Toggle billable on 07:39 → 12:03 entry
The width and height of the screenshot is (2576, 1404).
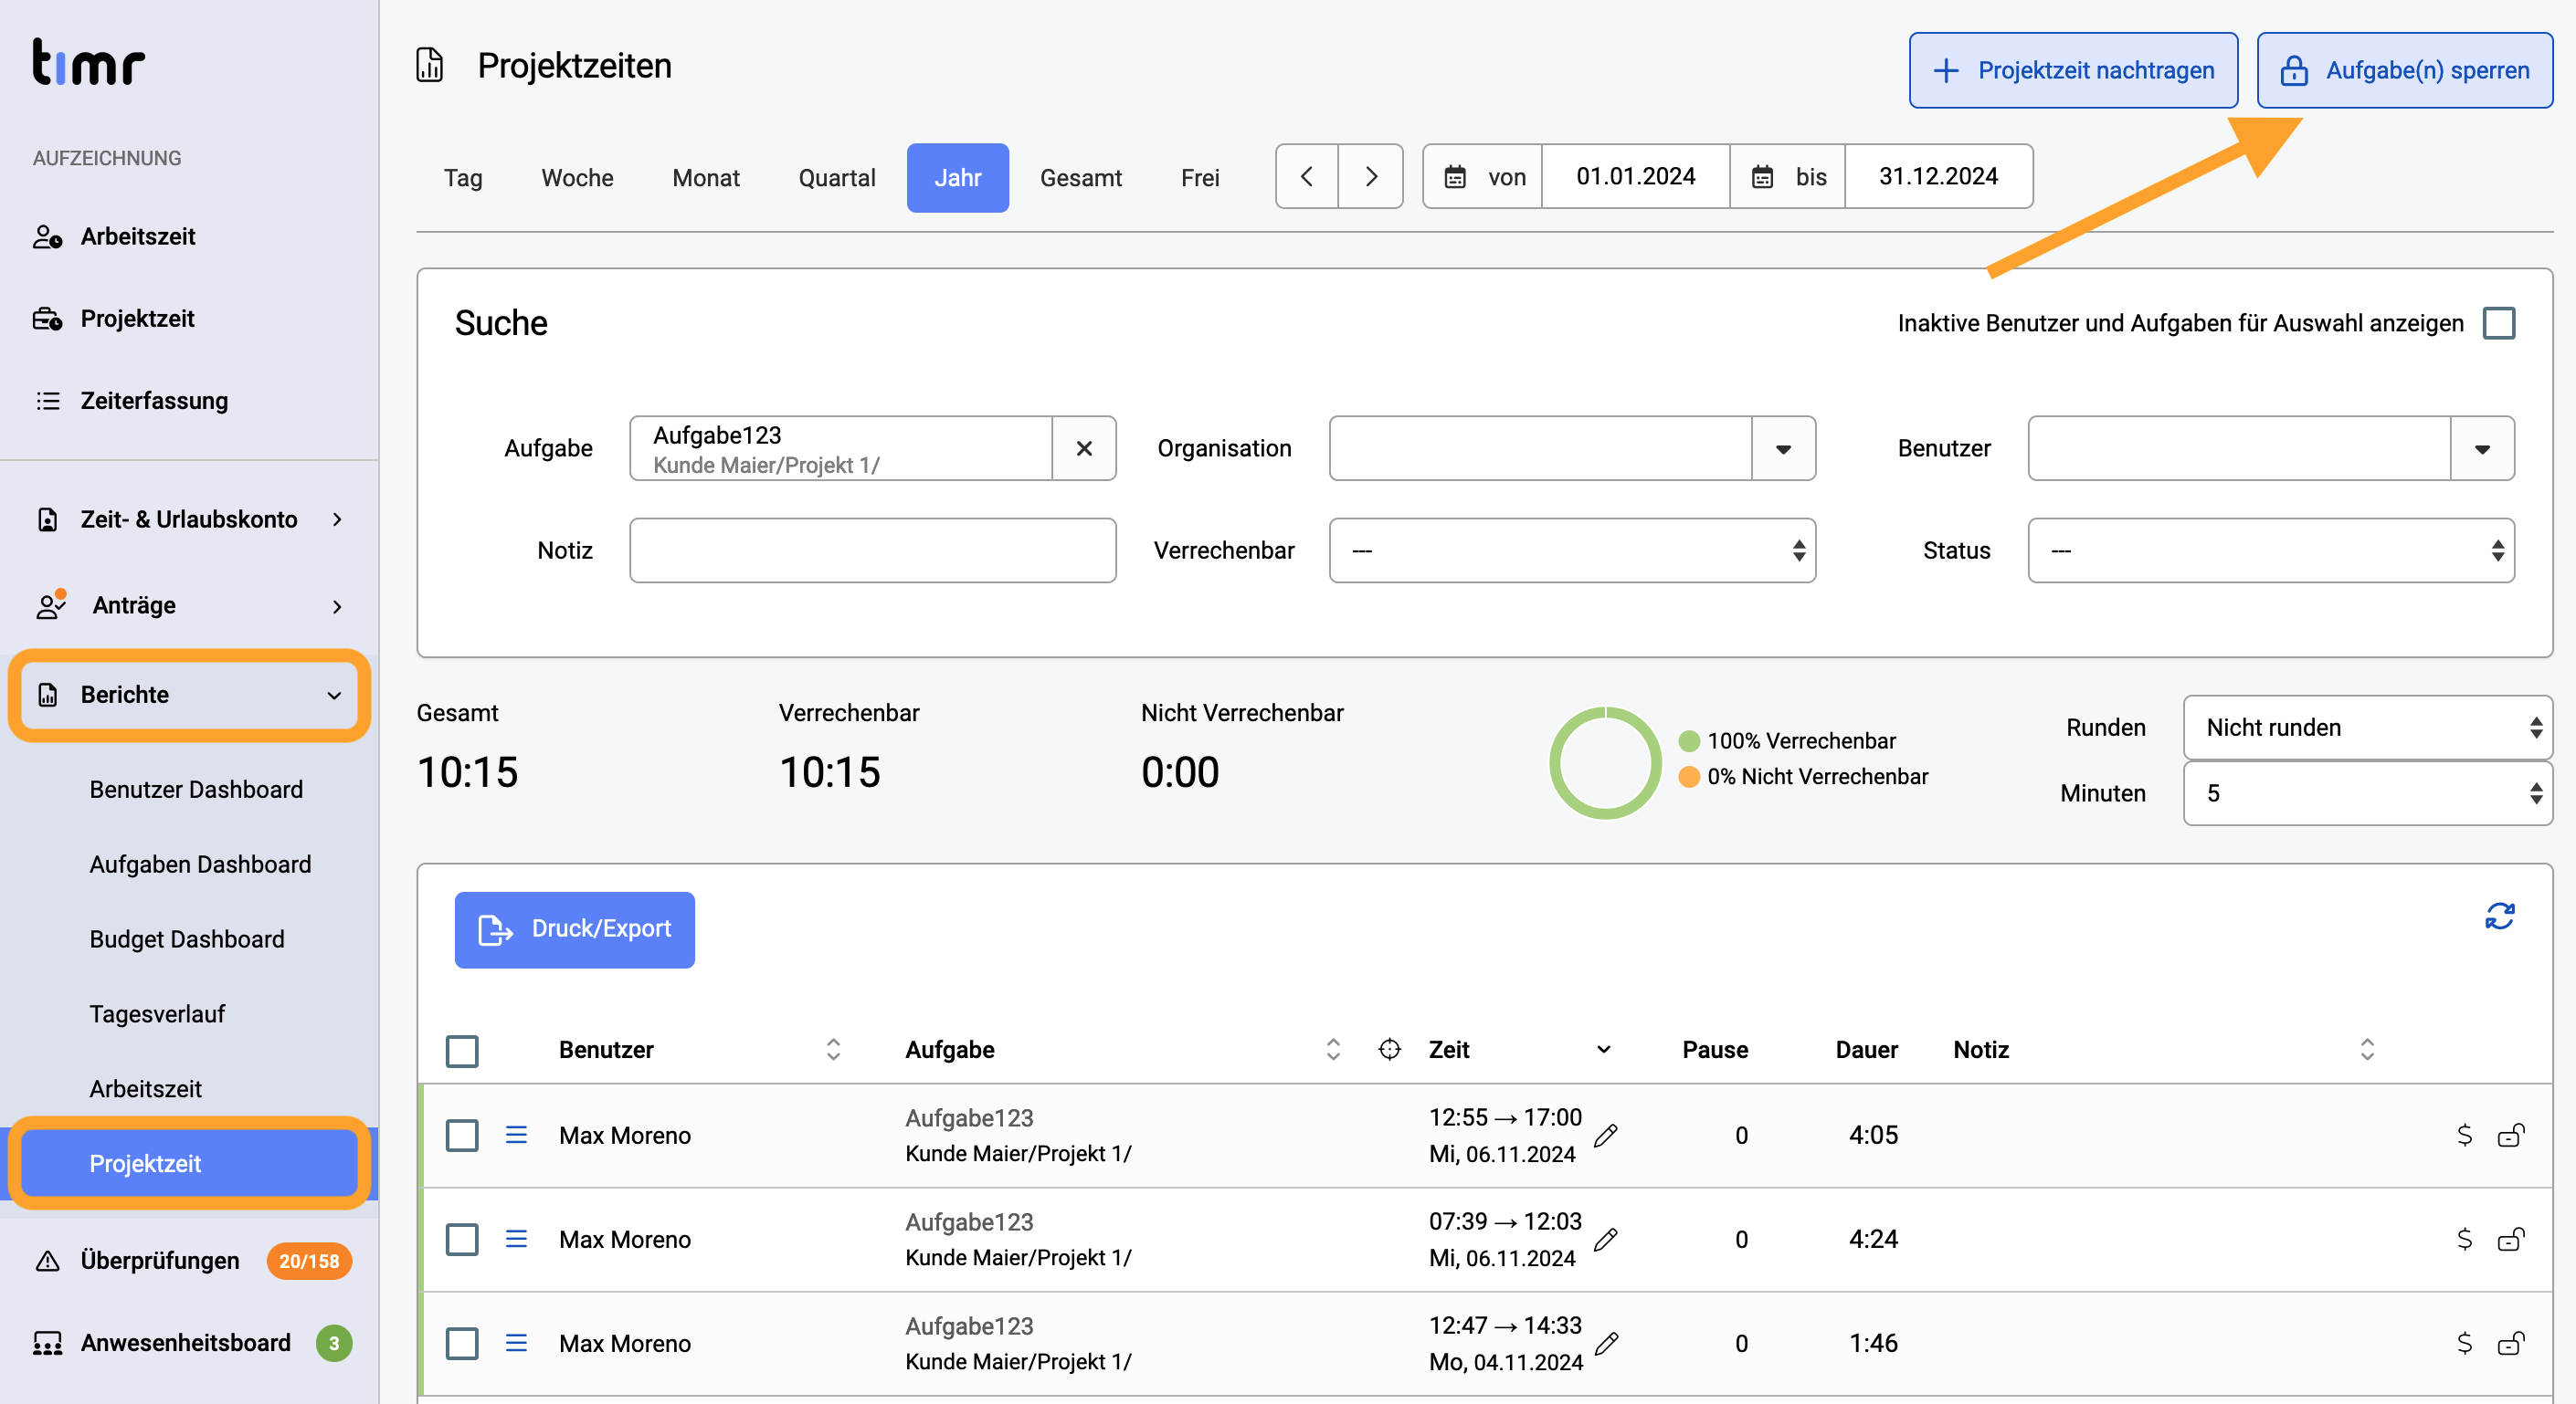[x=2464, y=1239]
